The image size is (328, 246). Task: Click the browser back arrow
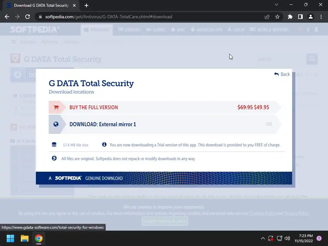coord(7,17)
